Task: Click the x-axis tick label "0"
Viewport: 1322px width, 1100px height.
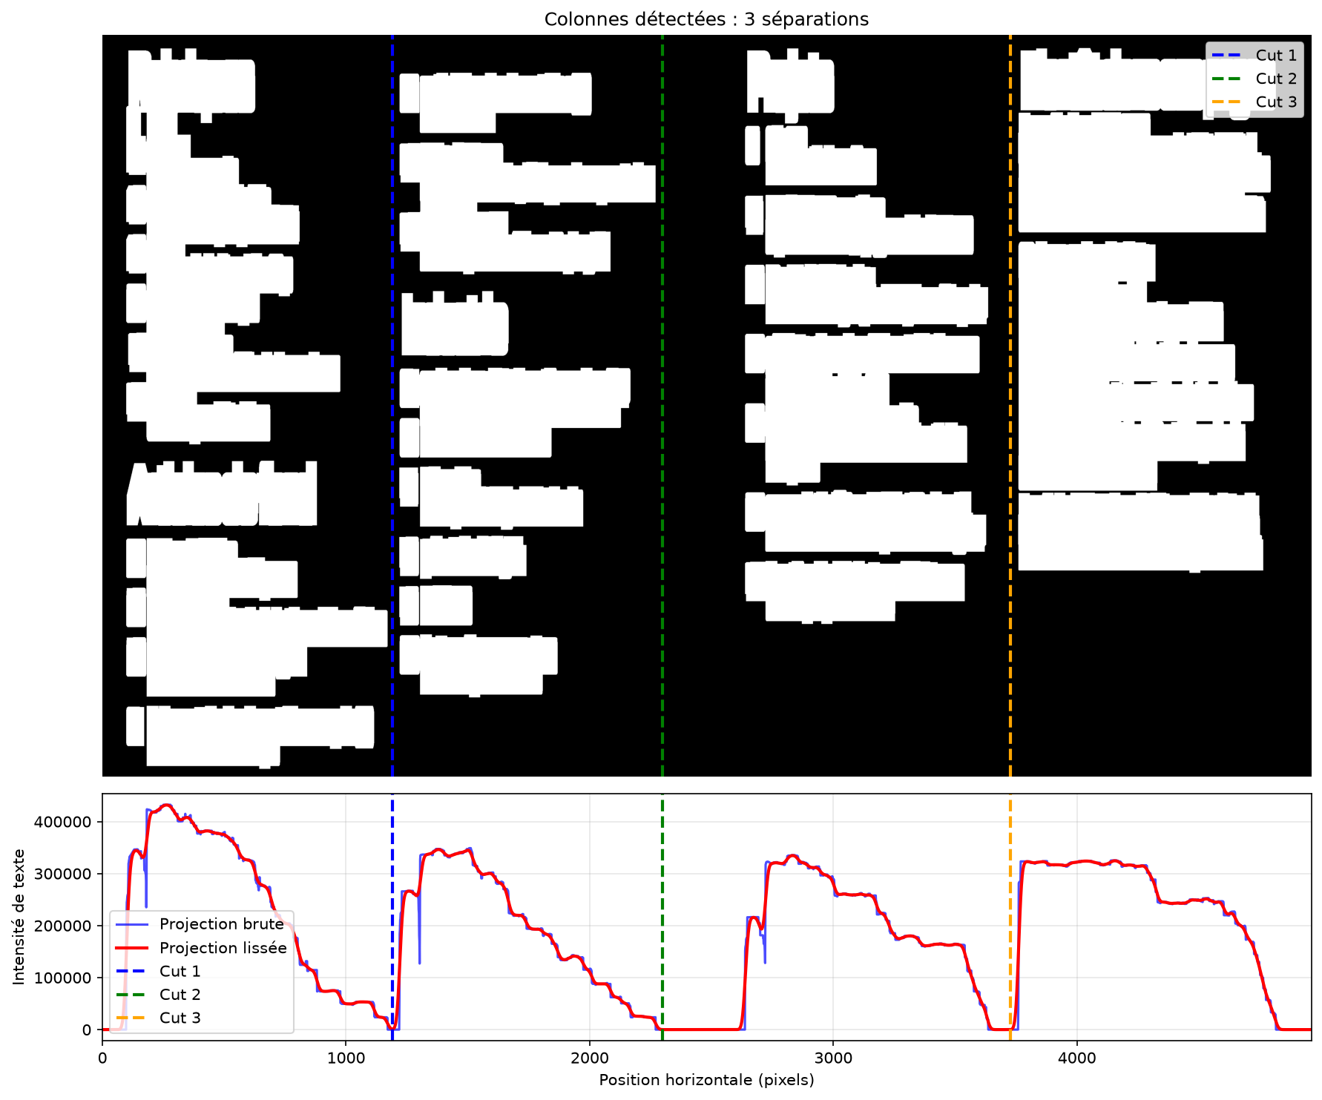Action: [x=102, y=1058]
